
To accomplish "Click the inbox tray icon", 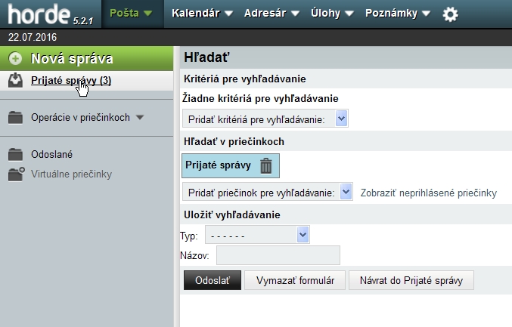I will (16, 80).
